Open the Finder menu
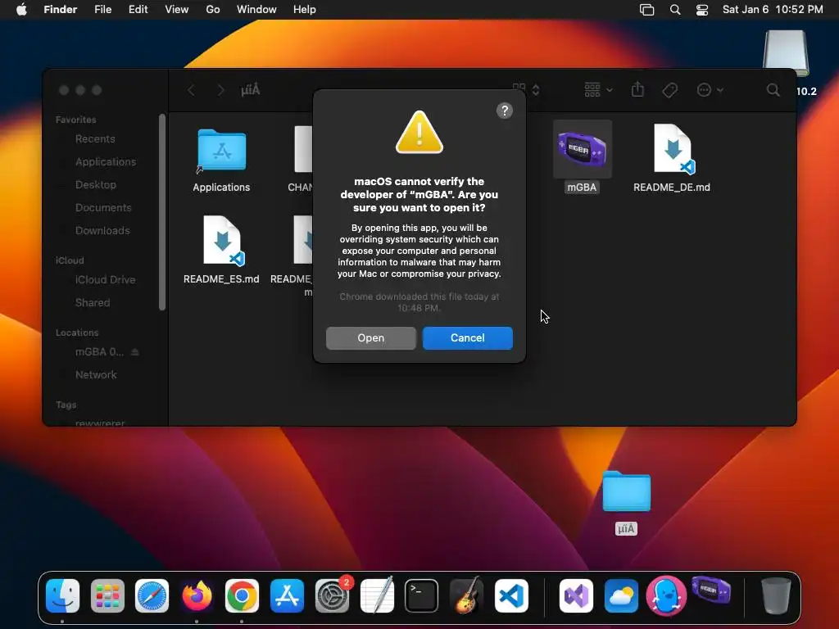This screenshot has height=629, width=839. [61, 10]
